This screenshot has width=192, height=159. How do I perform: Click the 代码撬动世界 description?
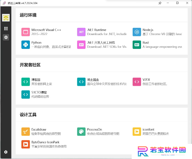click(x=40, y=97)
